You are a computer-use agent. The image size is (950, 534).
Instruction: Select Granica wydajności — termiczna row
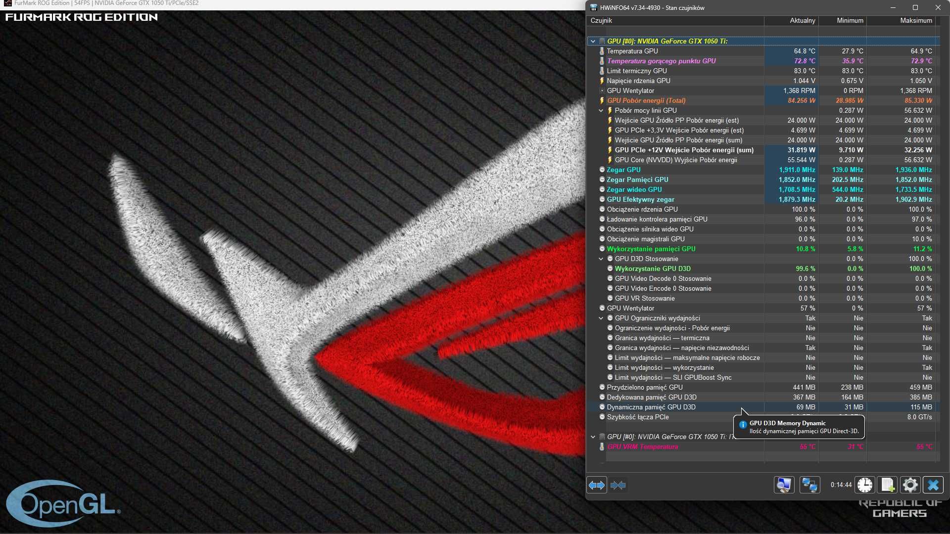(x=763, y=338)
